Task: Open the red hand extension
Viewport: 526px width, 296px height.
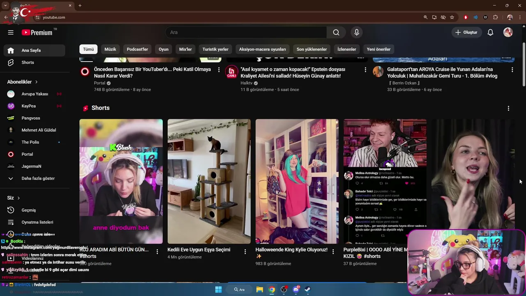Action: [466, 17]
